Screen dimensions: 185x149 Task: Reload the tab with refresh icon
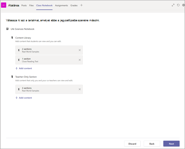click(178, 5)
